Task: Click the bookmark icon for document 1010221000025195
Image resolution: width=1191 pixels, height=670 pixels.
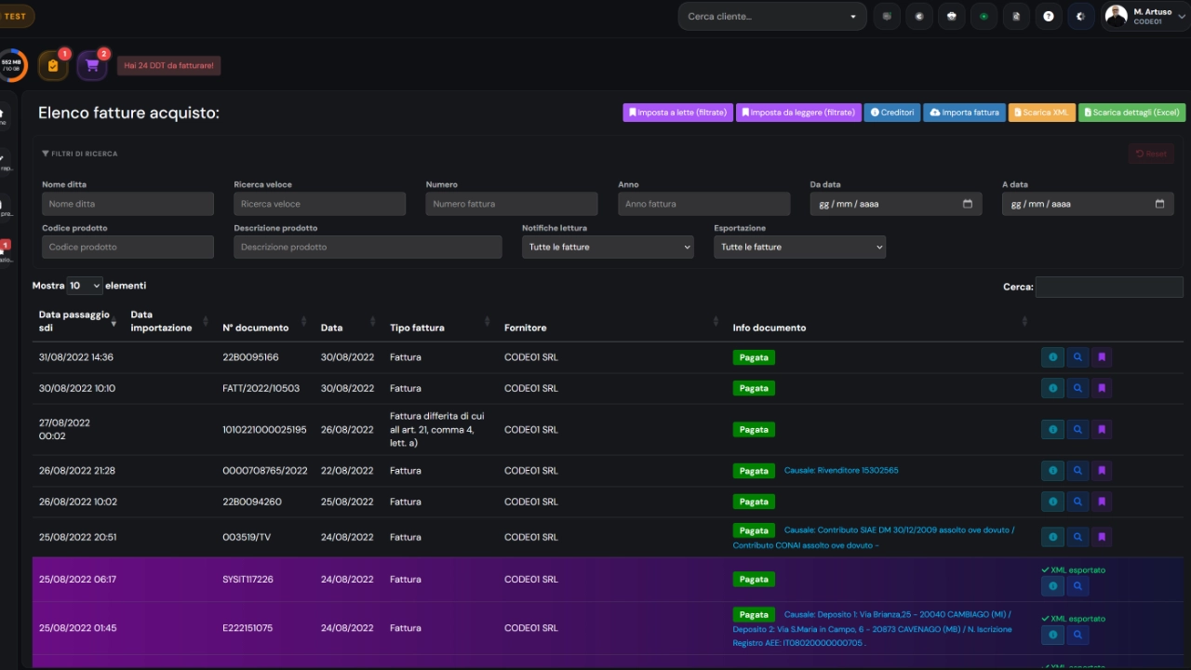Action: coord(1102,430)
